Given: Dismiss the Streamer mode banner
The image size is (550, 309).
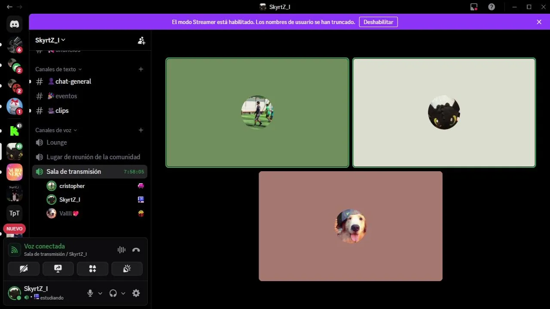Looking at the screenshot, I should (539, 22).
